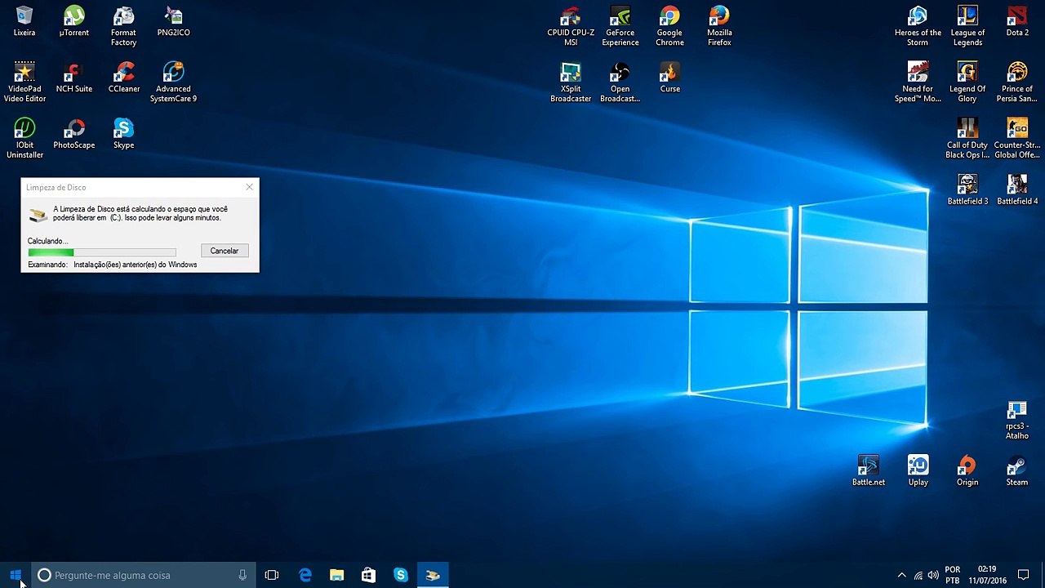Click Disk Cleanup taskbar button
The height and width of the screenshot is (588, 1045).
pos(433,575)
